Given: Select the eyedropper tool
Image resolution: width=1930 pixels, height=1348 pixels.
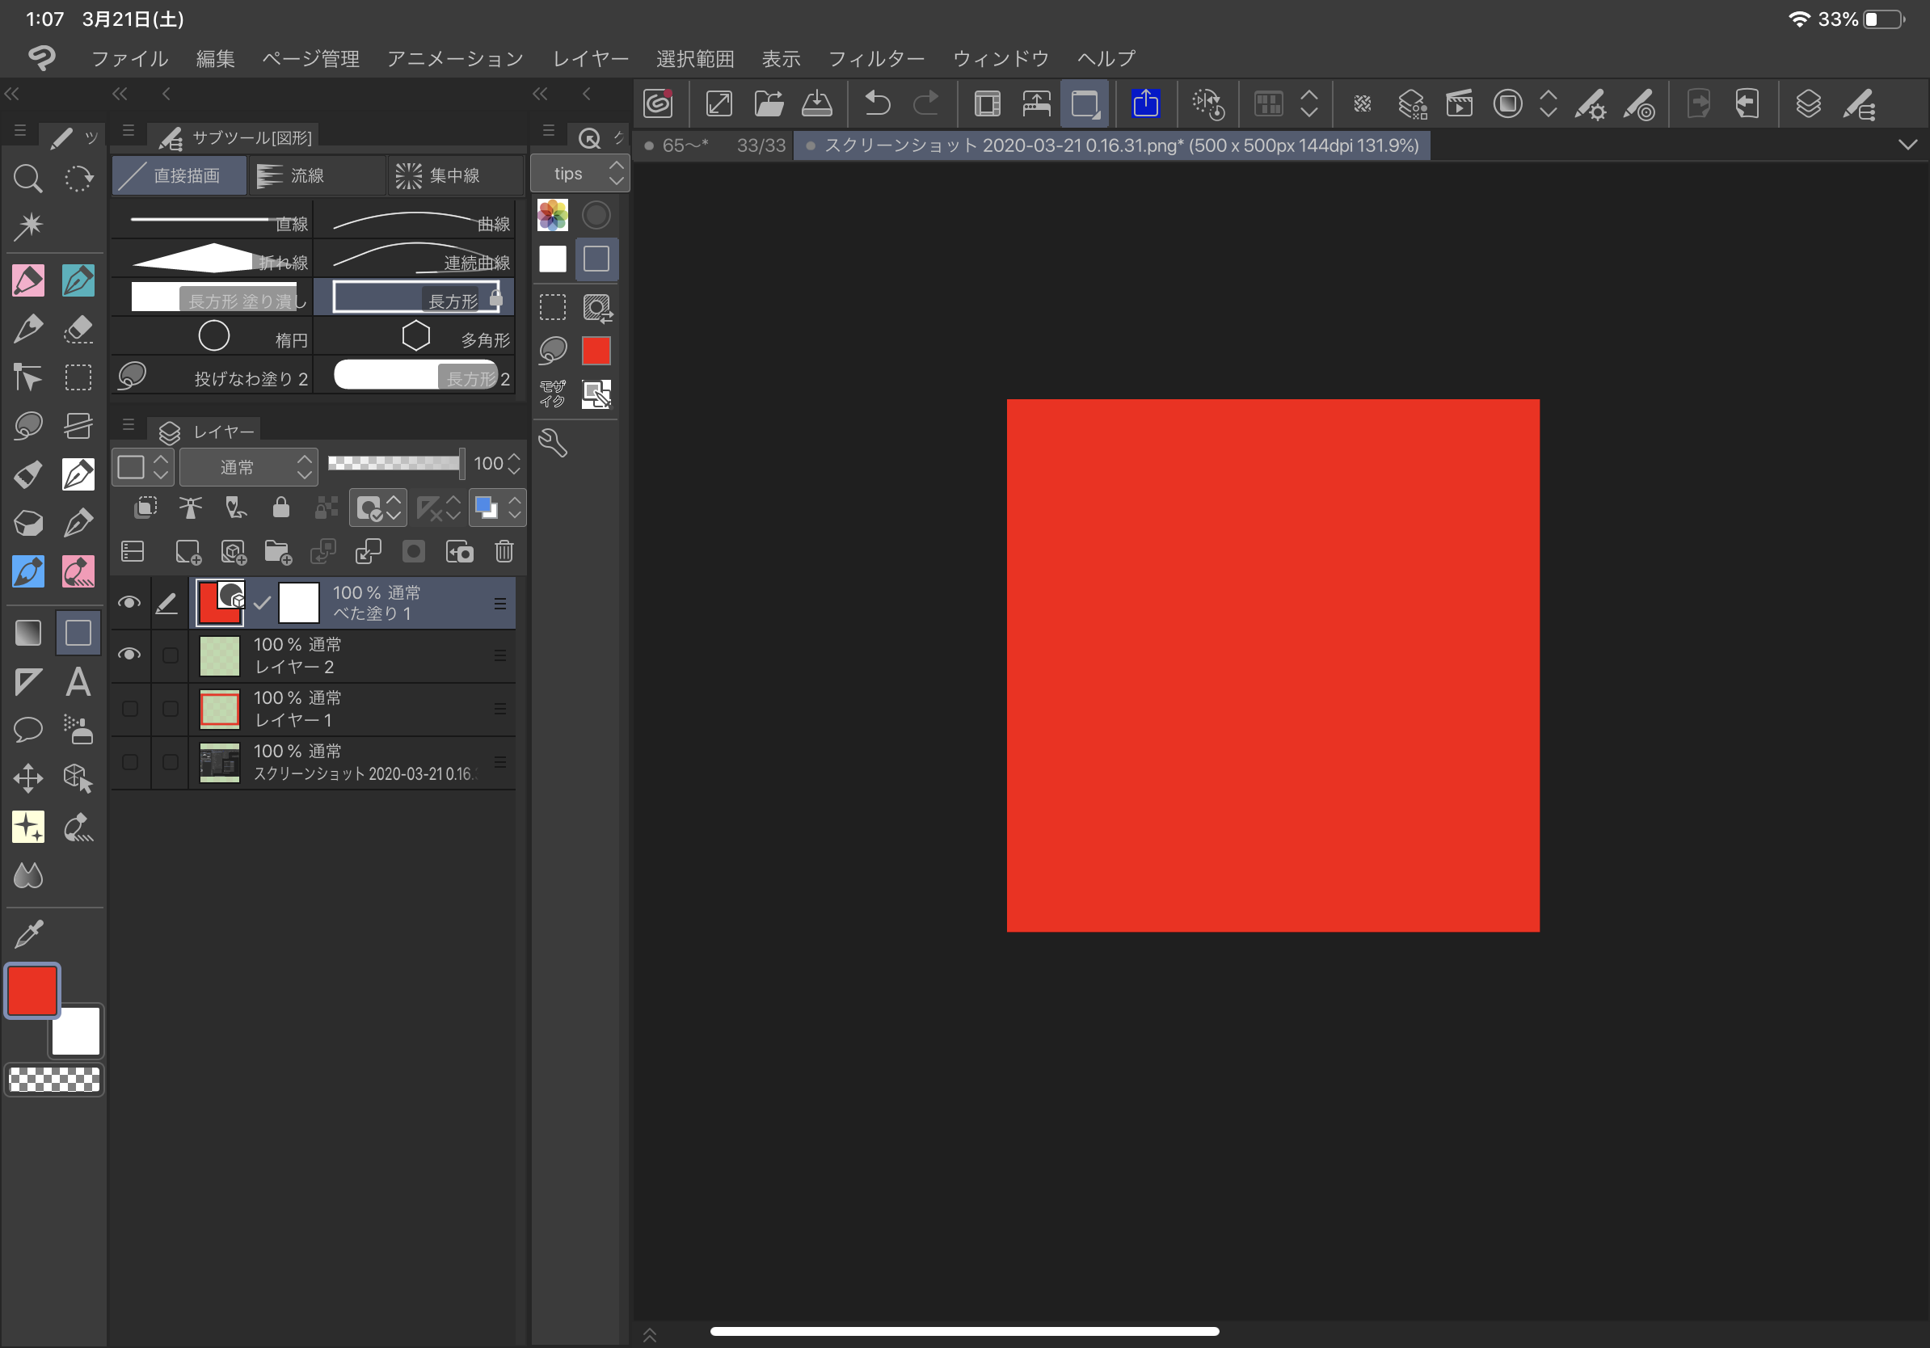Looking at the screenshot, I should (x=27, y=933).
